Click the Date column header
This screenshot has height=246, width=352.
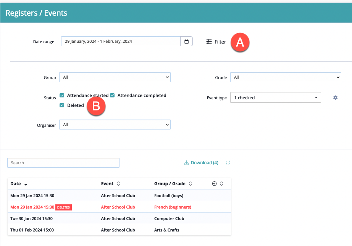[16, 184]
